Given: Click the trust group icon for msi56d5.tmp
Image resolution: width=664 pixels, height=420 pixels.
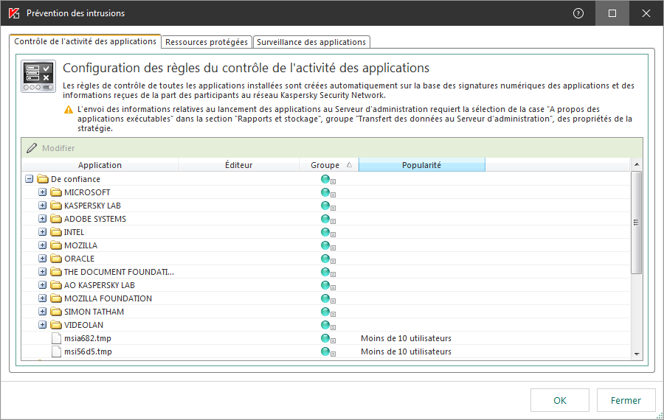Looking at the screenshot, I should pos(325,351).
